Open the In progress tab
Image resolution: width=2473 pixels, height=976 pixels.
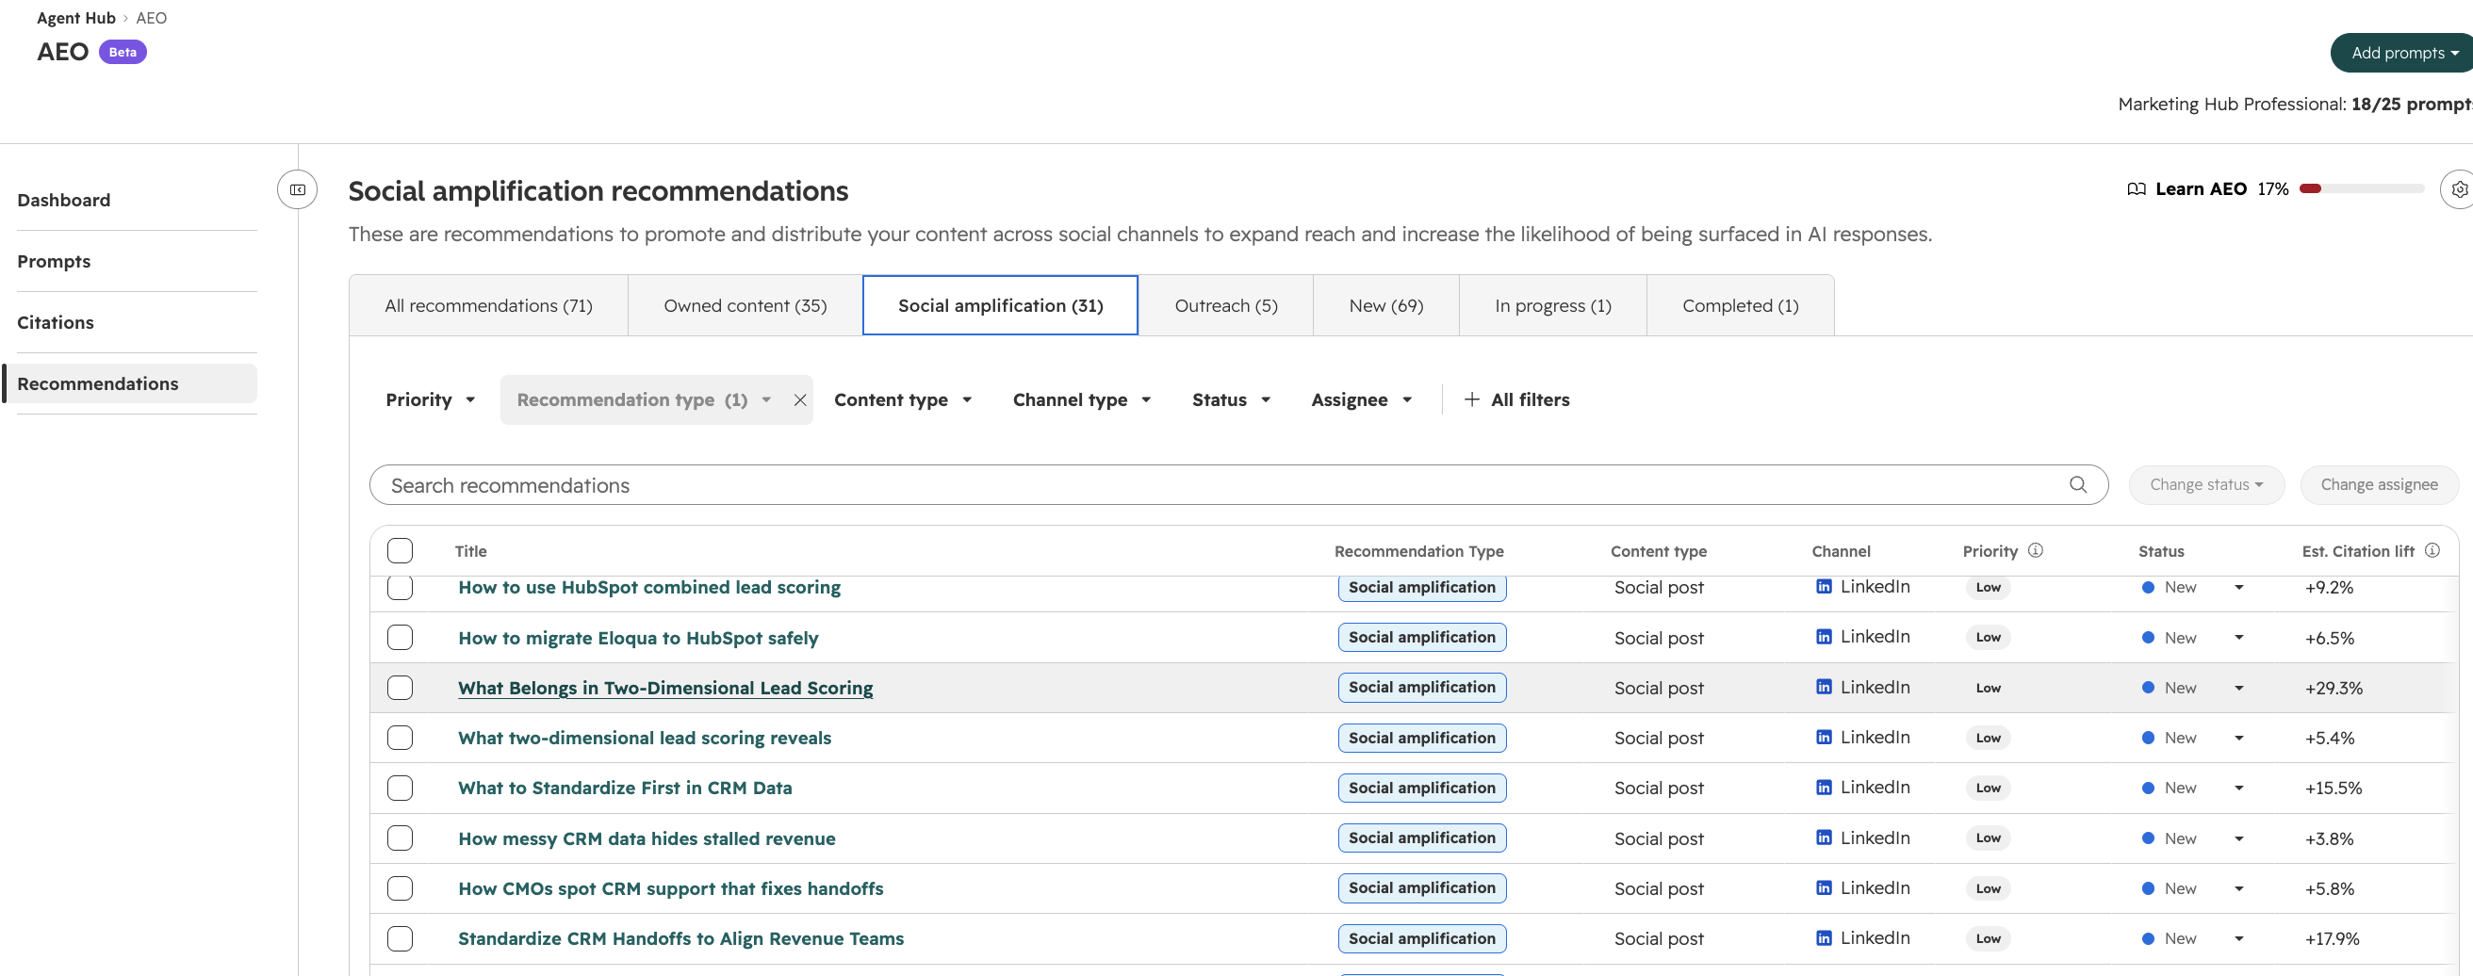(1553, 306)
